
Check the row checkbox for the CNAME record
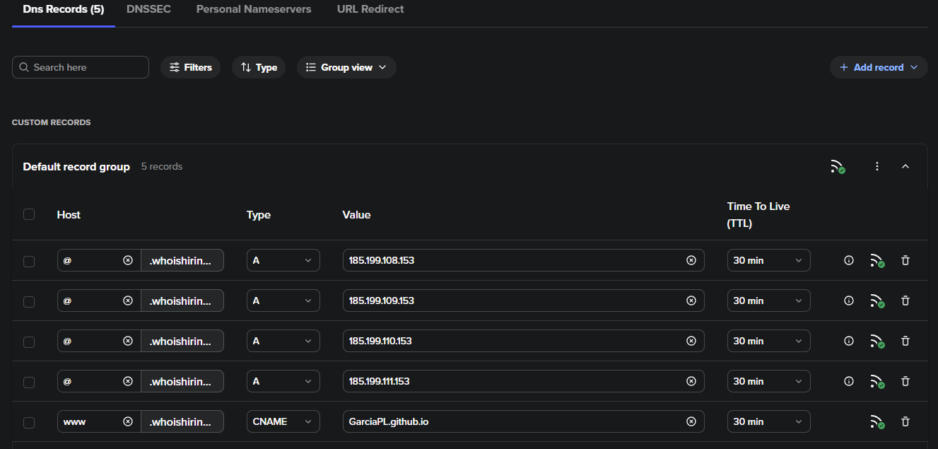pos(29,421)
